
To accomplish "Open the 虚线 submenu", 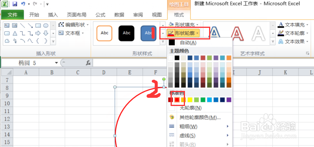I will click(200, 136).
